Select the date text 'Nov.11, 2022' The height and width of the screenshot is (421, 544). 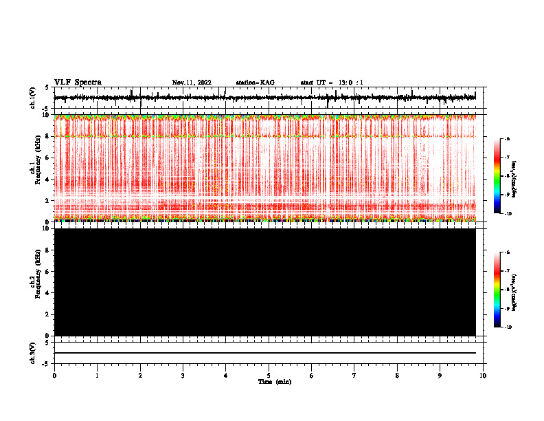pyautogui.click(x=192, y=83)
